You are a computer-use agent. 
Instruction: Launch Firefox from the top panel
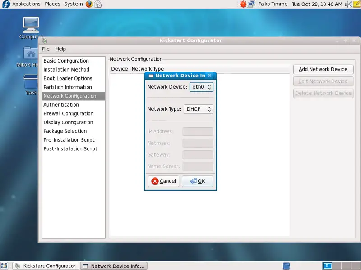coord(89,4)
